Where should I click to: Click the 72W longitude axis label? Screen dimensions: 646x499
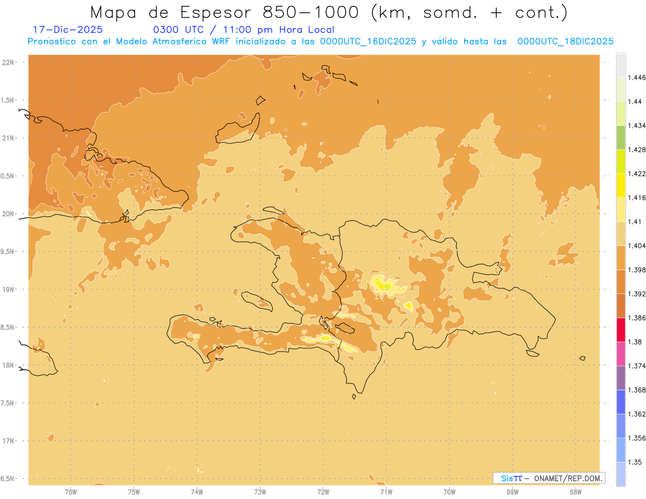323,492
